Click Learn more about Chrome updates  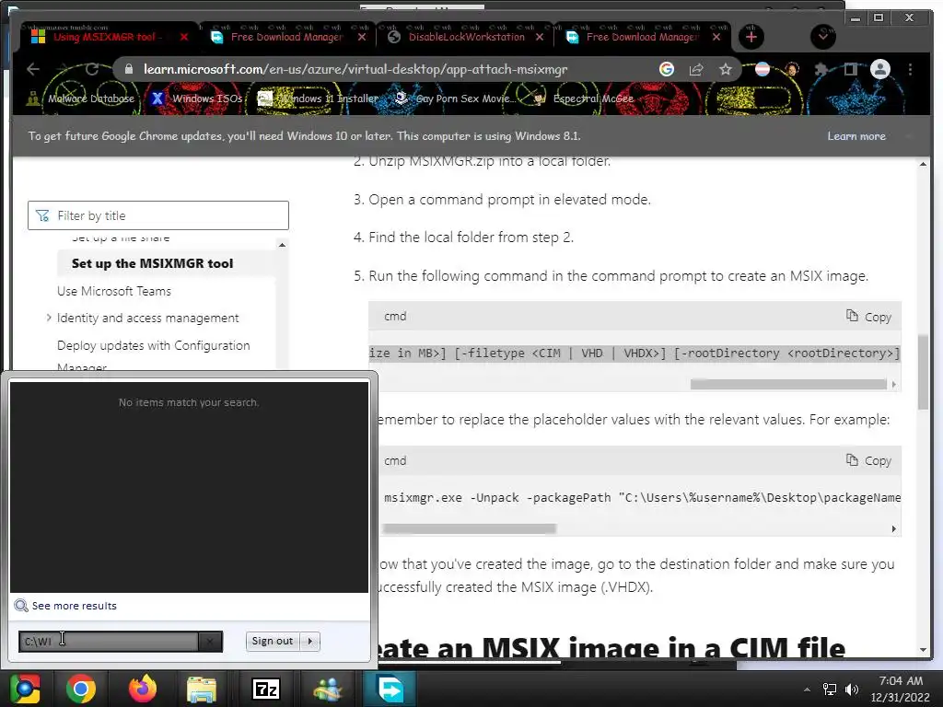tap(856, 136)
